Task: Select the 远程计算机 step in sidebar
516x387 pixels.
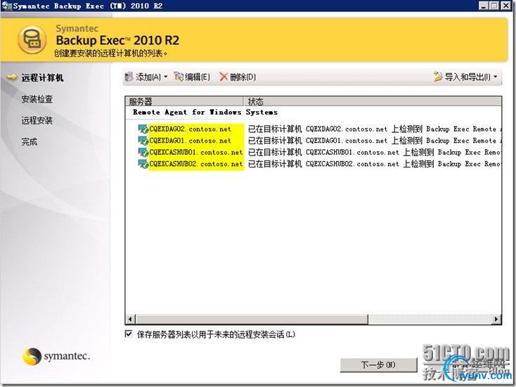Action: (x=42, y=77)
